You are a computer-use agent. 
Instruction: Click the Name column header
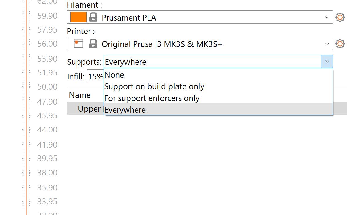coord(80,95)
